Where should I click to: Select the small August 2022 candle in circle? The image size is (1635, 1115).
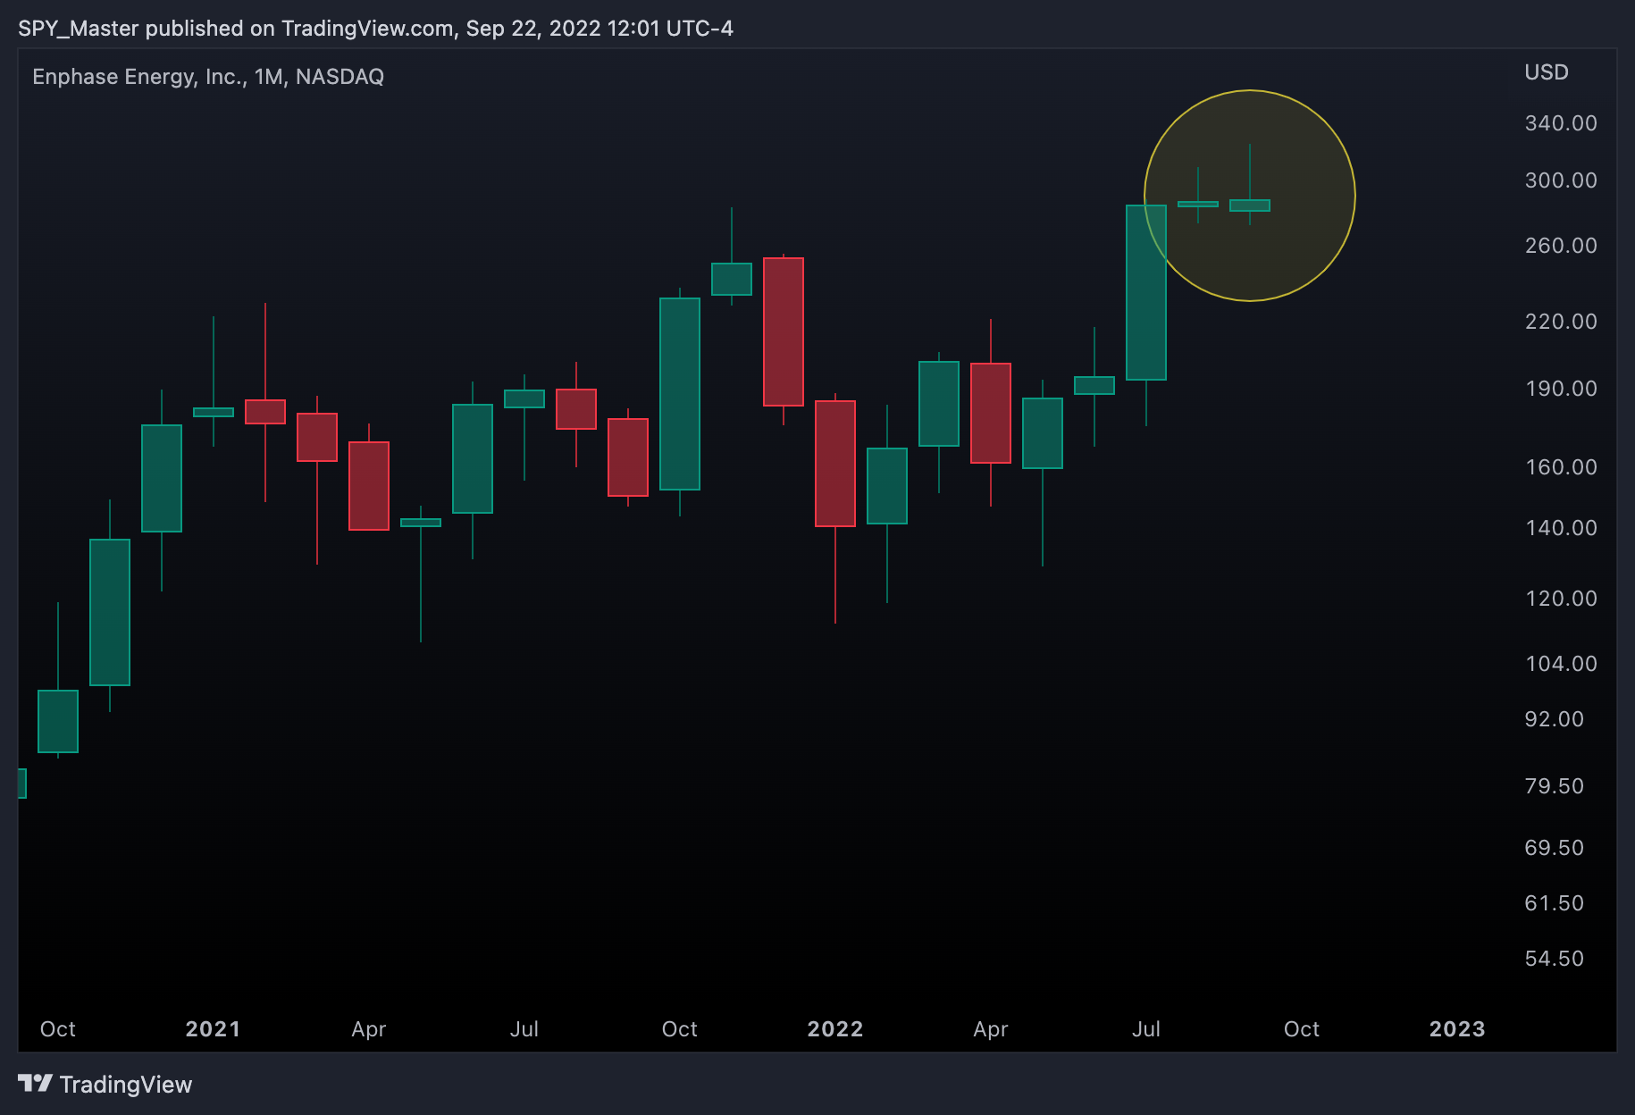click(1198, 205)
